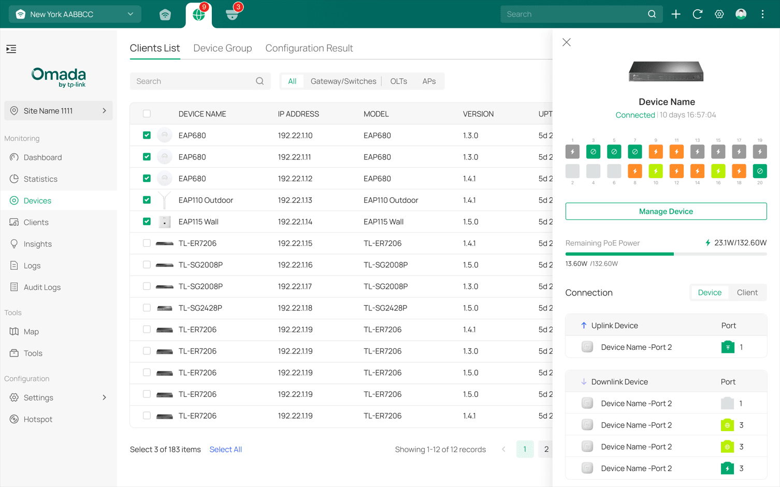Screen dimensions: 780x487
Task: Open the Insights lightbulb menu item
Action: [x=37, y=244]
